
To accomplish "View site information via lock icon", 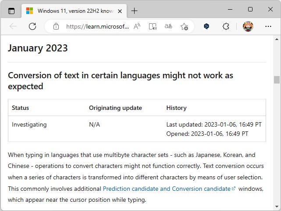I will tap(56, 26).
